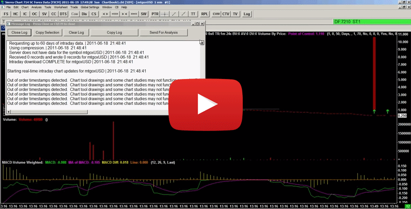Click the greyed Com toolbar button
The width and height of the screenshot is (411, 209).
click(75, 14)
